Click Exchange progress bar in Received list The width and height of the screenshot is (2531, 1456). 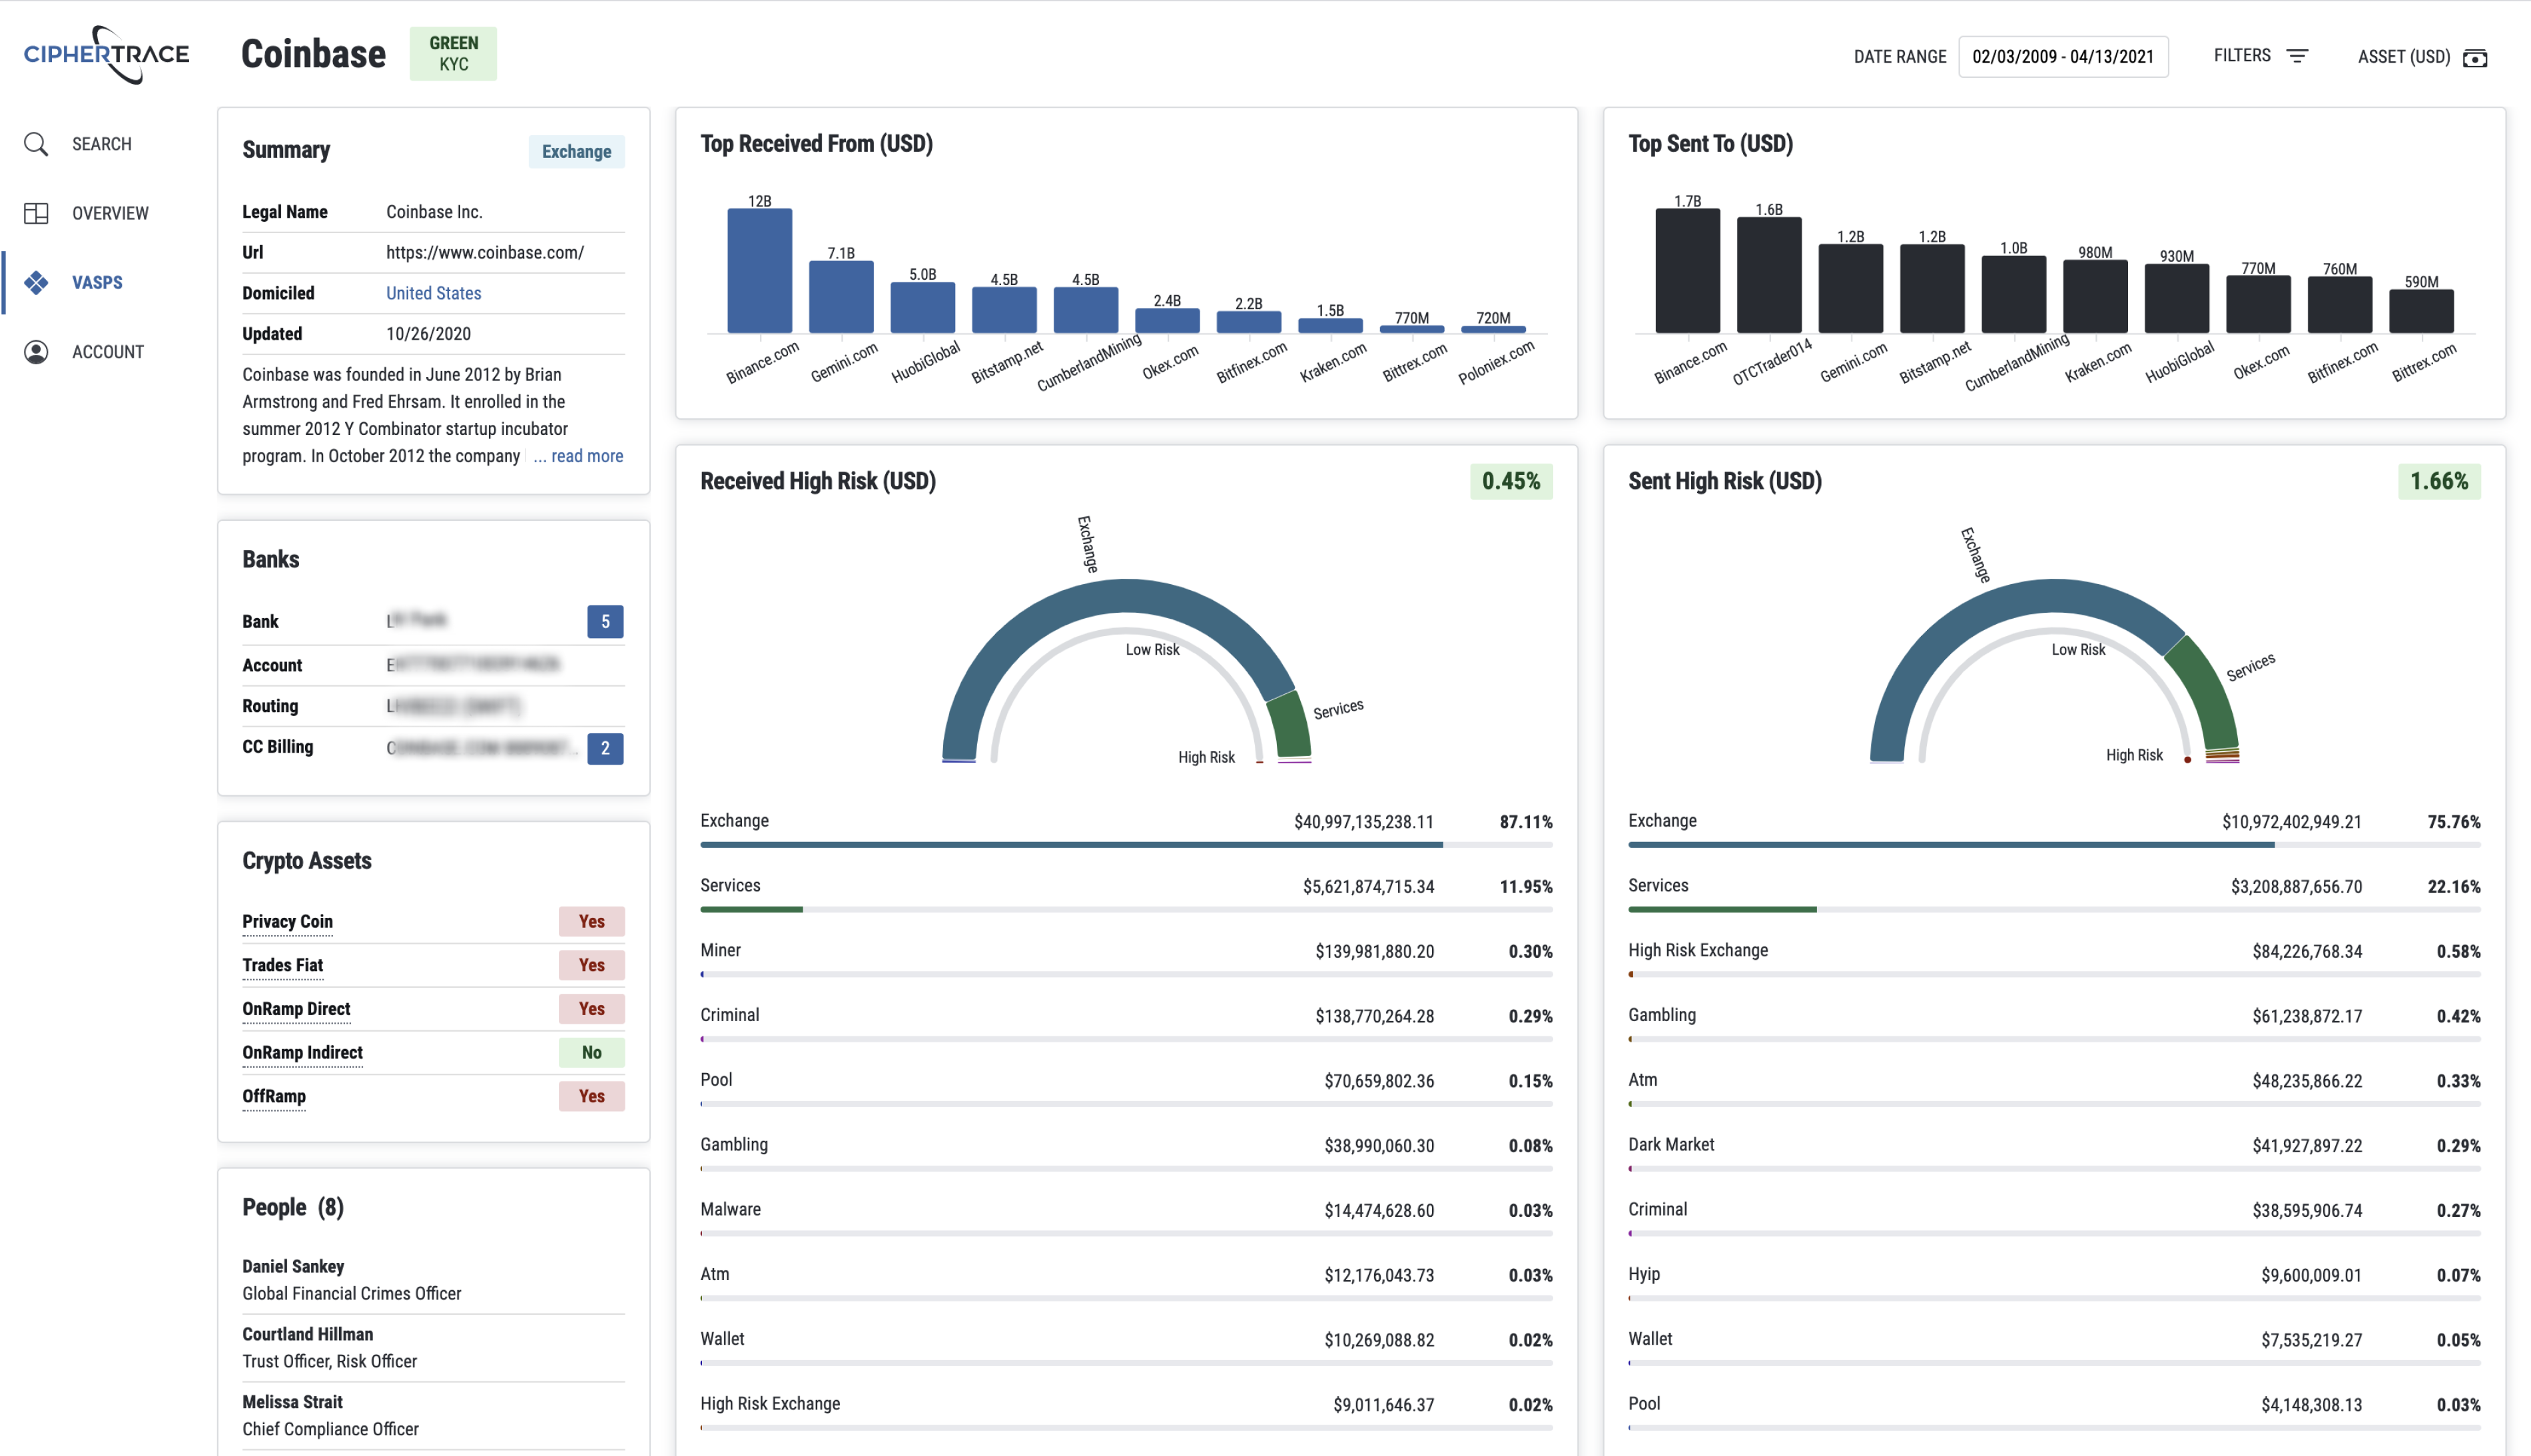(x=1127, y=845)
